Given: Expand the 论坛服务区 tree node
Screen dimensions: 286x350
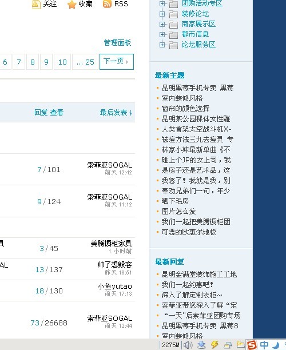Looking at the screenshot, I should pos(162,45).
